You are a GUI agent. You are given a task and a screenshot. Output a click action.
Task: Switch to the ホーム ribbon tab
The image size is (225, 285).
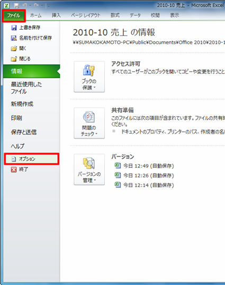(36, 15)
